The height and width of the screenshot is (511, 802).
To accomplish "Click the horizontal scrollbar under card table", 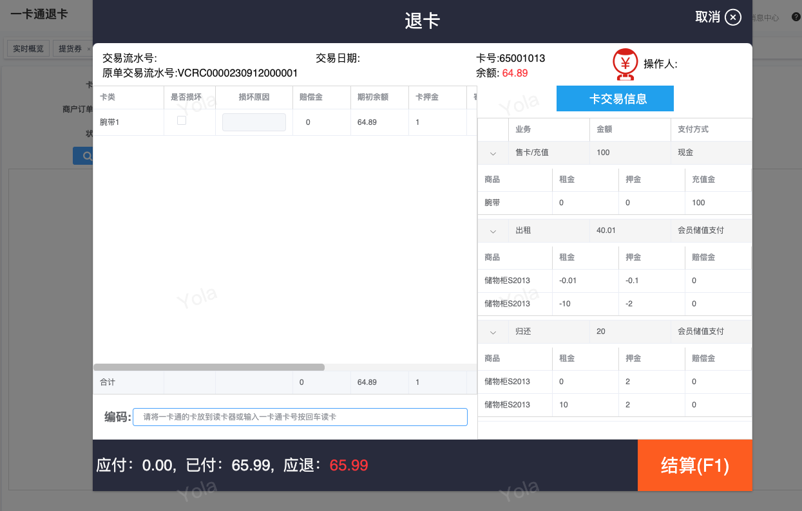I will (209, 367).
